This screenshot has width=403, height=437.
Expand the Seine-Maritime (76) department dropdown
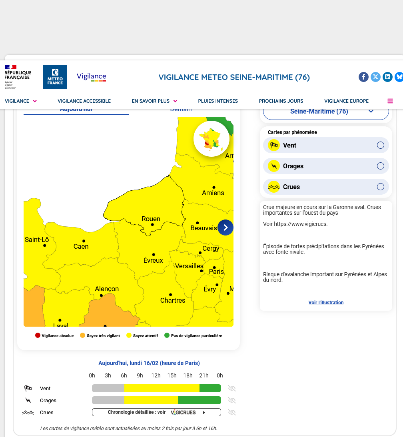pos(326,112)
